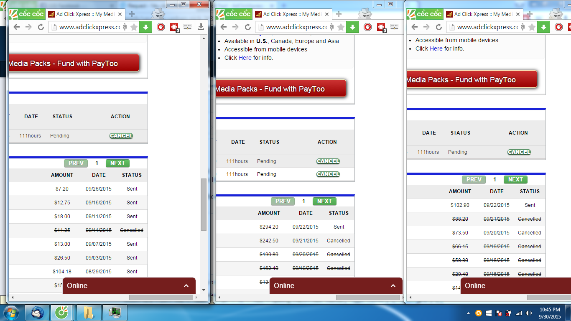Screen dimensions: 571x321
Task: Go back in the left browser window
Action: click(x=16, y=27)
